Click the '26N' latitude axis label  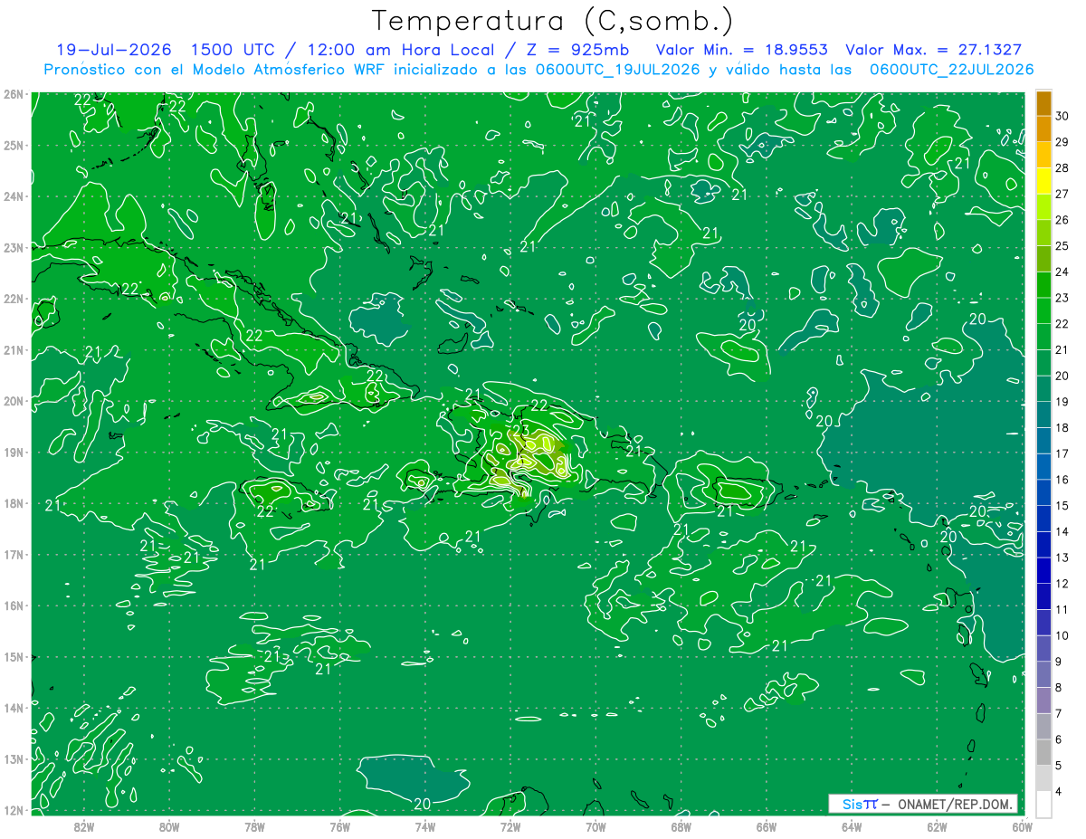tap(14, 94)
